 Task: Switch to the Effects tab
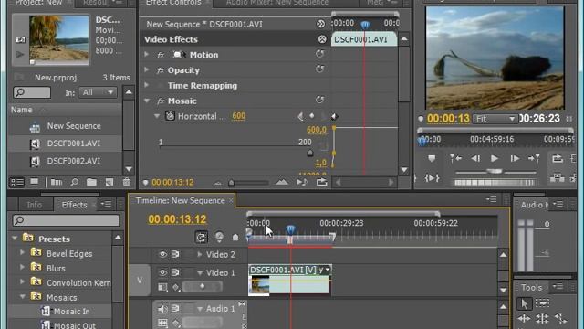74,205
